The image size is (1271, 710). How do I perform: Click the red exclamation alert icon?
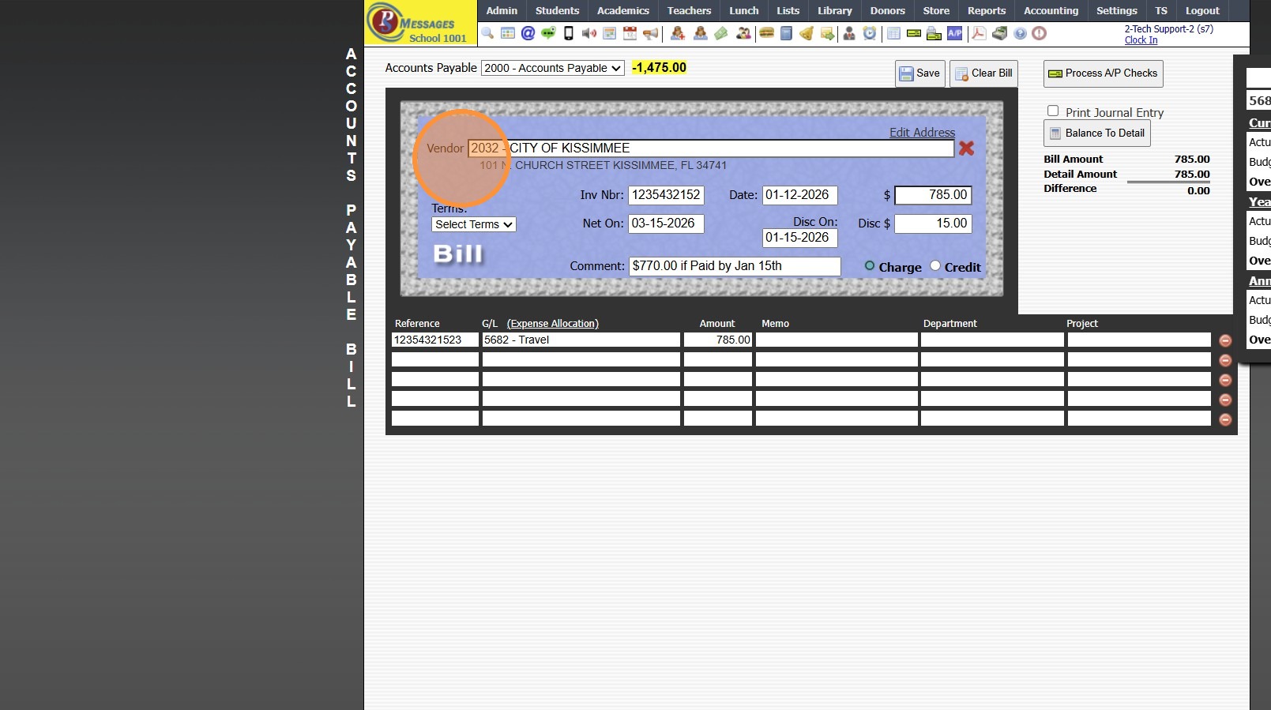[1040, 33]
